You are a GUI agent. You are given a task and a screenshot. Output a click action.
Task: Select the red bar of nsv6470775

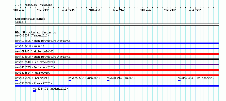[117, 70]
